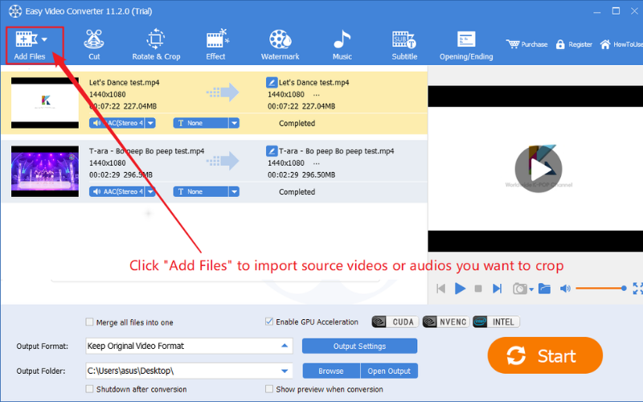Screen dimensions: 643x402
Task: Open the Cut tool
Action: point(94,45)
